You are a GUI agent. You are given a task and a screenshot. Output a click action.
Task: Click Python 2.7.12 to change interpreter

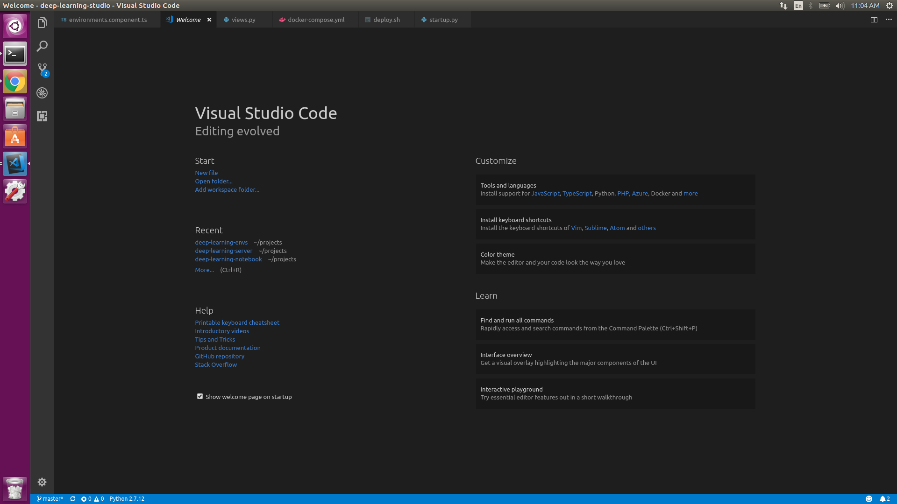point(127,498)
